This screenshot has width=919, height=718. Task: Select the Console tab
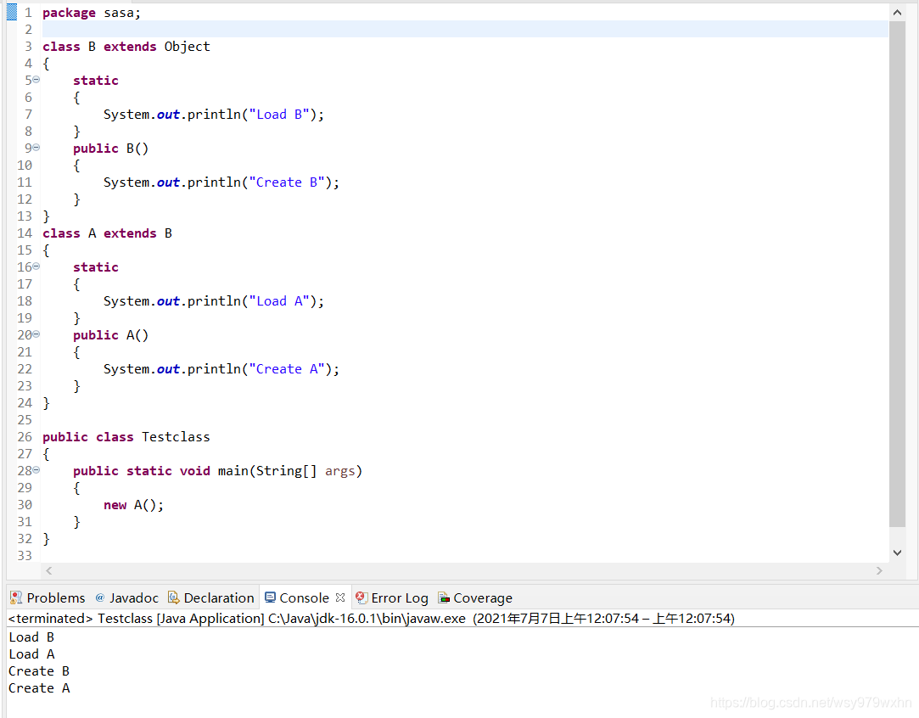pyautogui.click(x=304, y=597)
